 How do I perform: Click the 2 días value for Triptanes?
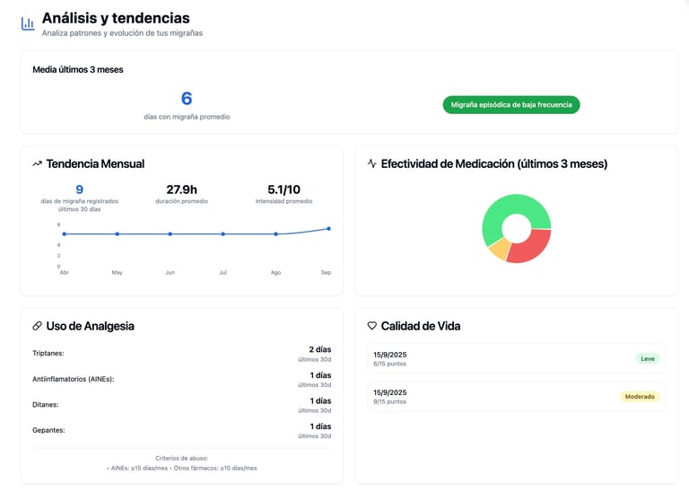coord(320,349)
